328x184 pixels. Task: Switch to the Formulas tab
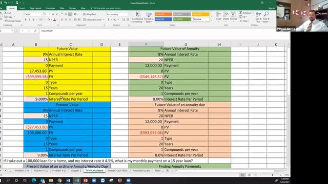pos(50,8)
